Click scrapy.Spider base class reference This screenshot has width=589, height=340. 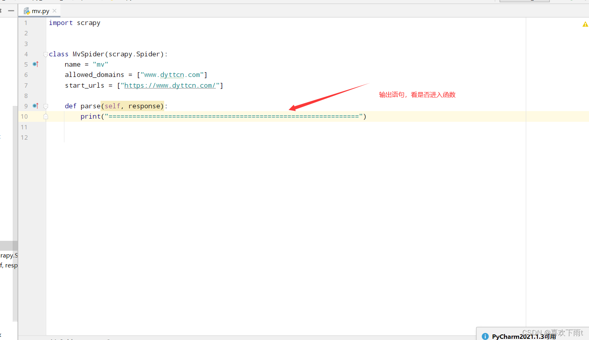134,54
